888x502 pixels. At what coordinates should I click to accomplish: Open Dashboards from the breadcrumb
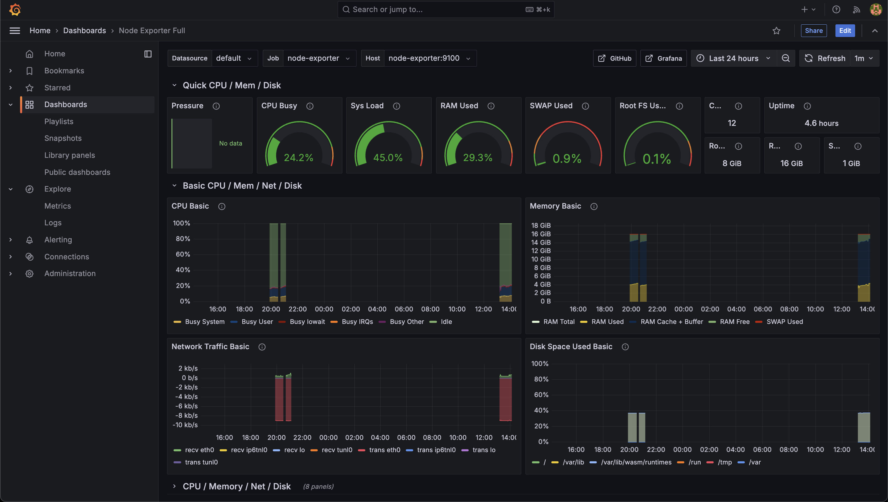click(85, 30)
